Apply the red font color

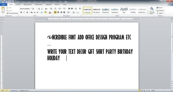click(50, 12)
